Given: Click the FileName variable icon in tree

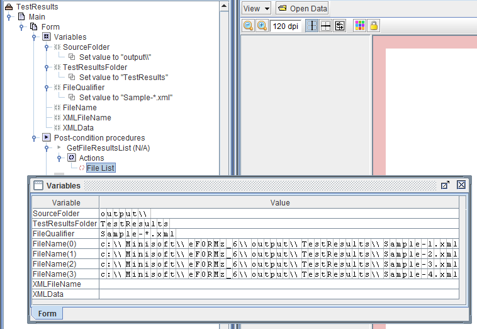Looking at the screenshot, I should click(57, 108).
